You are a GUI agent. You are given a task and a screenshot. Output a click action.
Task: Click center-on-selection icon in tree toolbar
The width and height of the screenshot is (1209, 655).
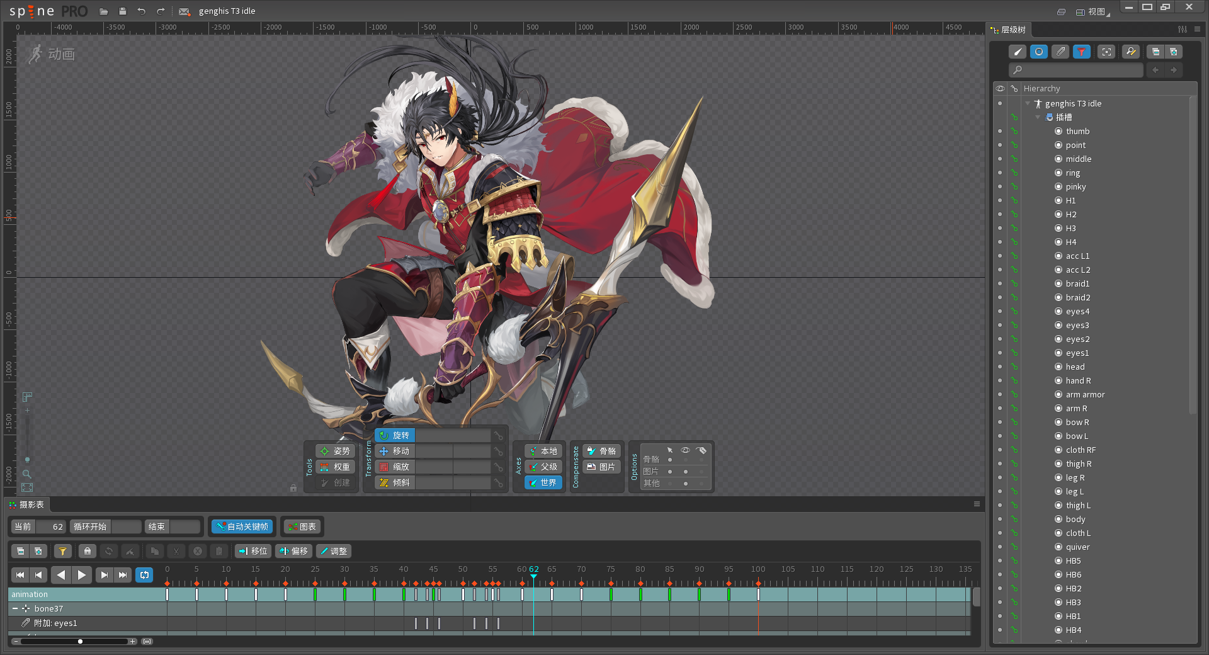1106,52
